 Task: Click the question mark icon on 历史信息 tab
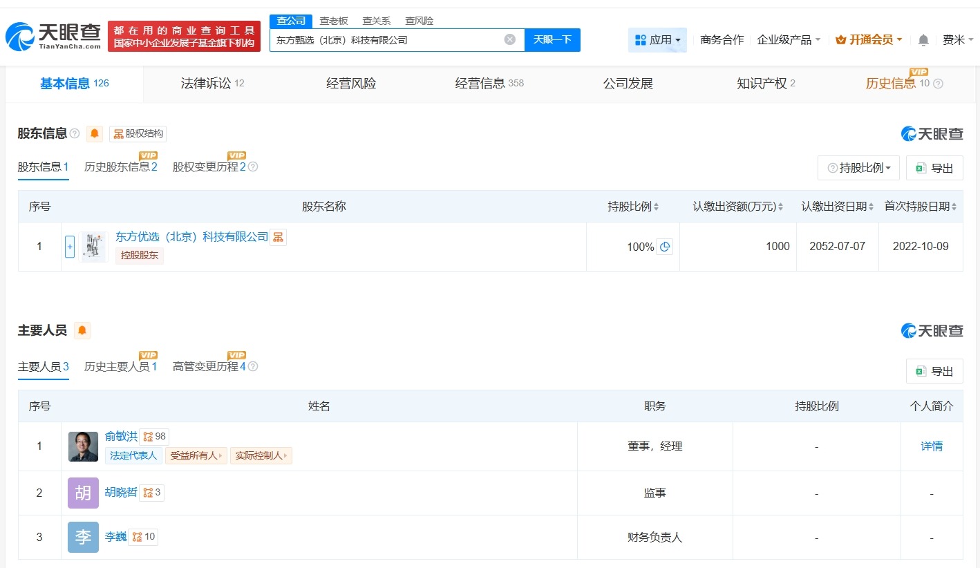click(939, 84)
